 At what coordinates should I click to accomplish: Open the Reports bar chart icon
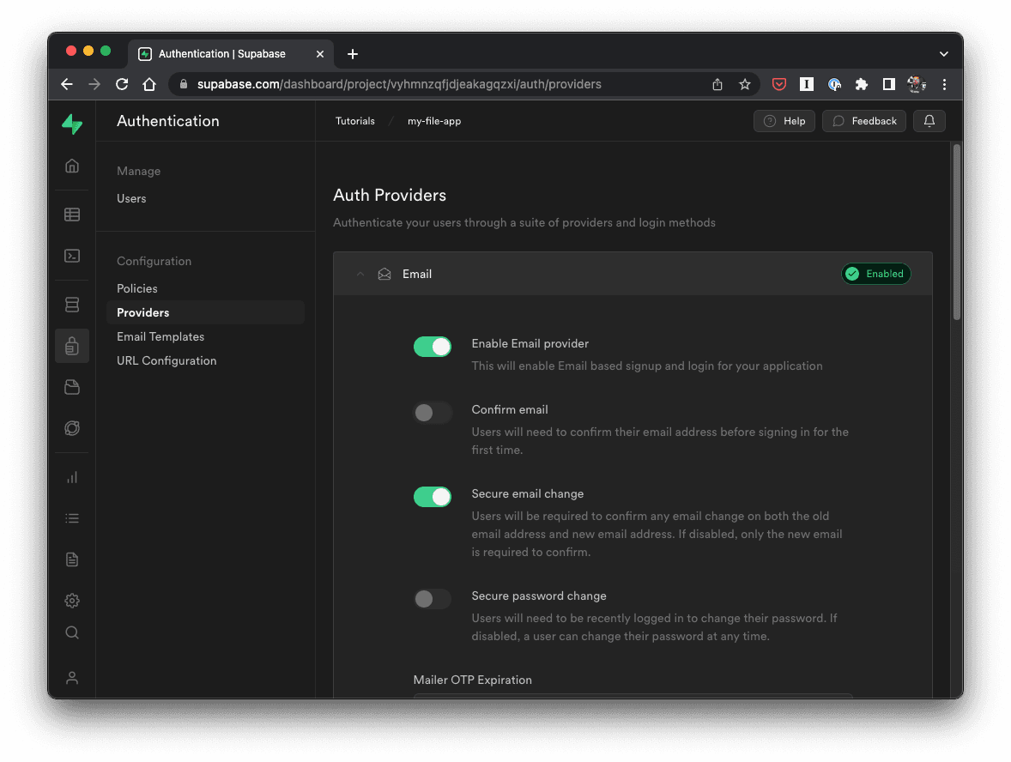click(72, 477)
